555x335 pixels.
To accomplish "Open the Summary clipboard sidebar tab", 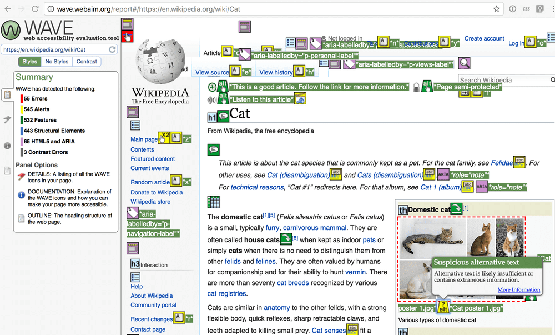I will [x=7, y=94].
